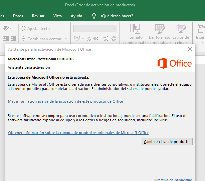Open Más información acerca de la activación link

(65, 101)
